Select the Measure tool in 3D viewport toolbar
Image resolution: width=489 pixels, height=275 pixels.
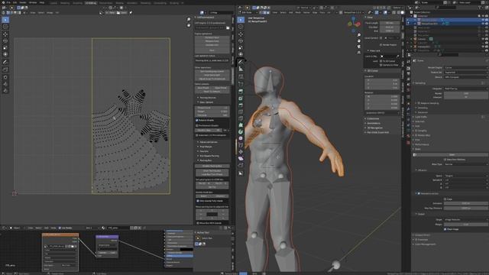click(241, 69)
